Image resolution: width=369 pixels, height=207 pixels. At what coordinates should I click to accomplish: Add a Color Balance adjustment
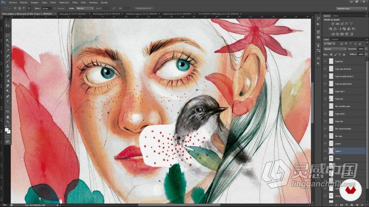[335, 29]
